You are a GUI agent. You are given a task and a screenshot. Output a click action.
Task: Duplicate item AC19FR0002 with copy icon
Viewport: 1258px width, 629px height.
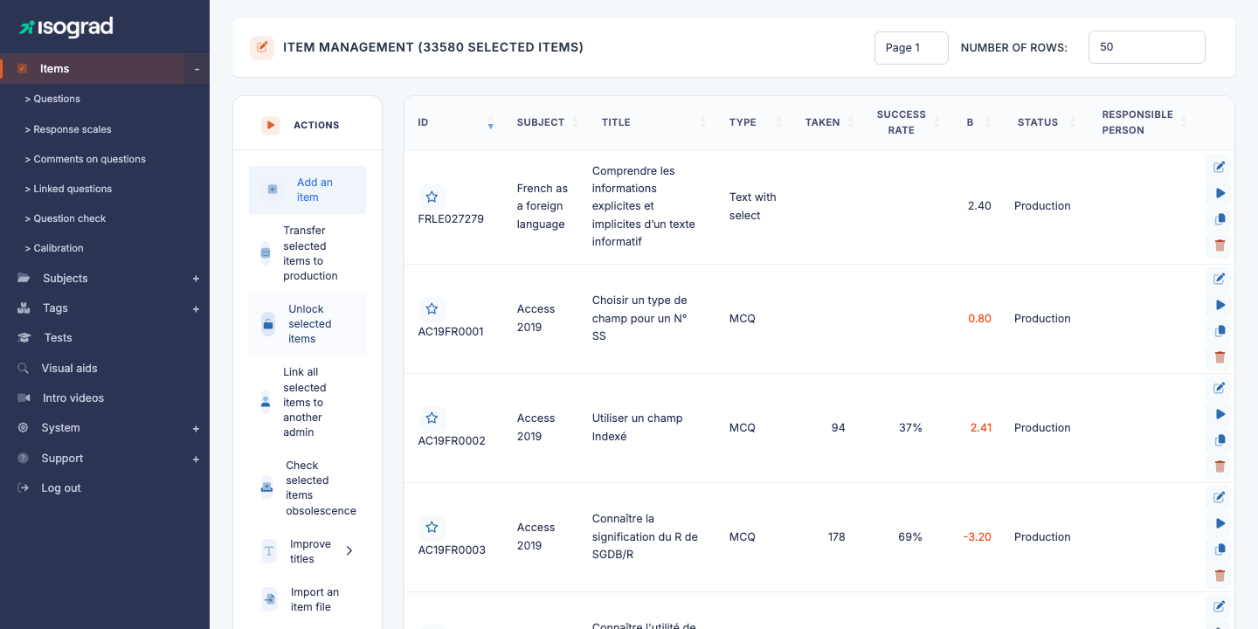[x=1220, y=440]
